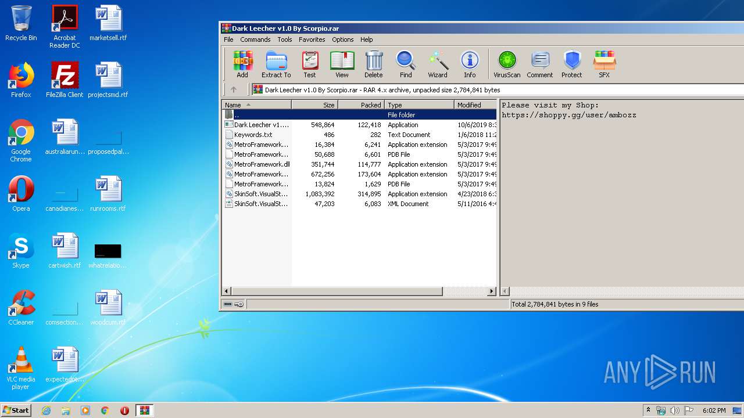Click the Info toolbar icon
This screenshot has width=744, height=418.
click(470, 64)
